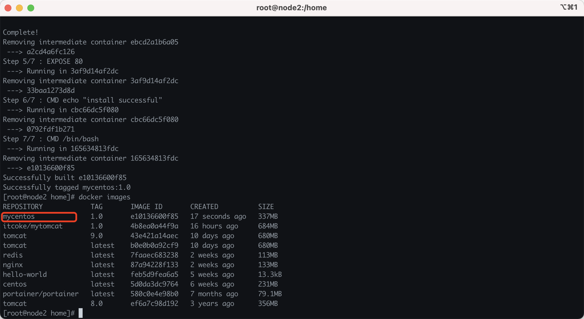Click the highlighted mycentos repository name
The width and height of the screenshot is (584, 319).
click(x=19, y=216)
